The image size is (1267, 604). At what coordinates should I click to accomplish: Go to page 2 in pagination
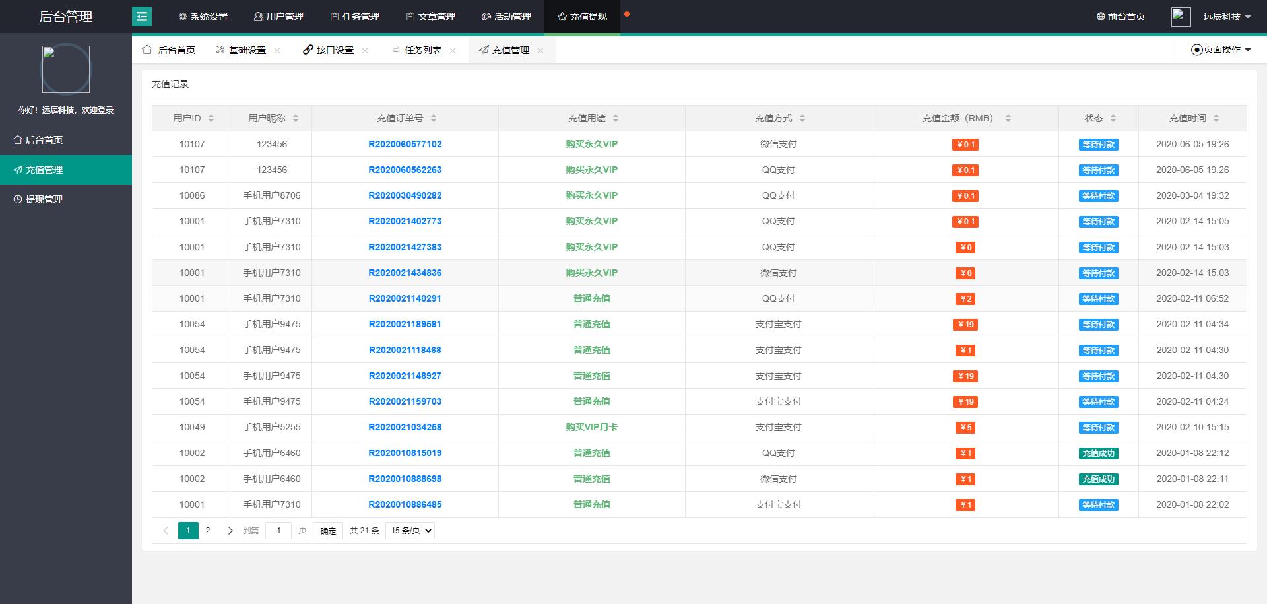[208, 531]
